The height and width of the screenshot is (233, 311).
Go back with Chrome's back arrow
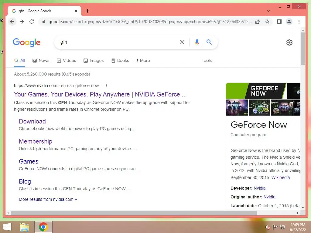point(12,22)
